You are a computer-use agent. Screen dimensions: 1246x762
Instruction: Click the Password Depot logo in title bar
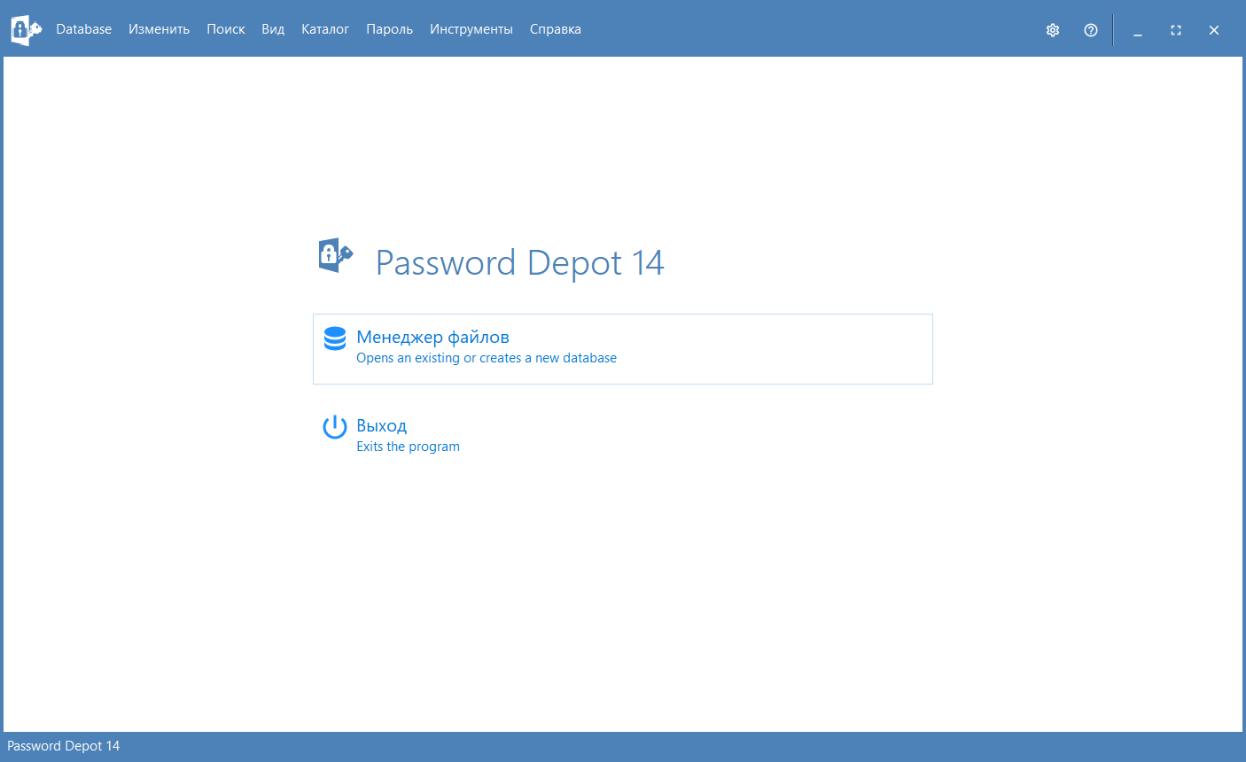(26, 29)
